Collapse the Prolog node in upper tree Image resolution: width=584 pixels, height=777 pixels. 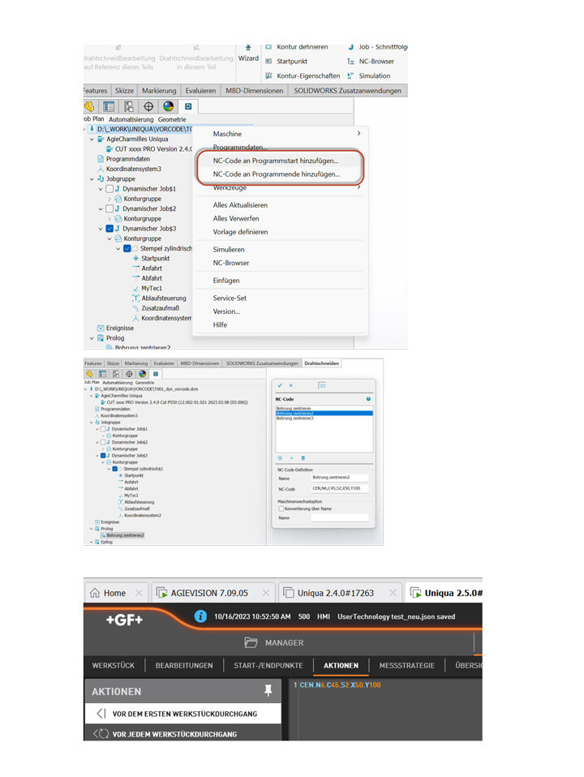[x=92, y=338]
